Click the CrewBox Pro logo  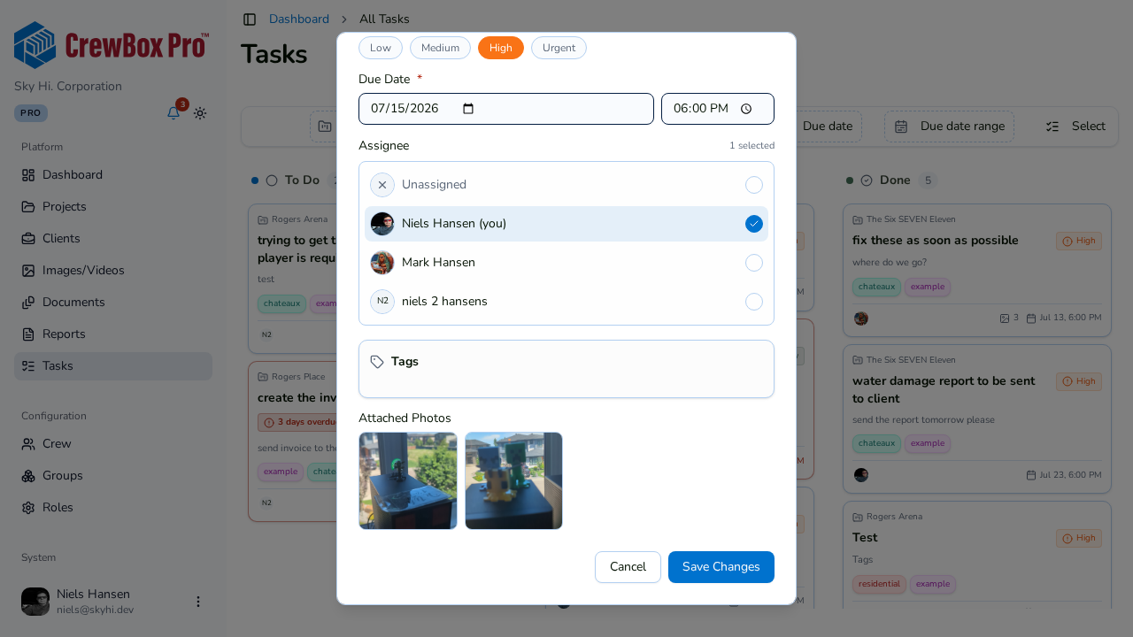click(112, 45)
